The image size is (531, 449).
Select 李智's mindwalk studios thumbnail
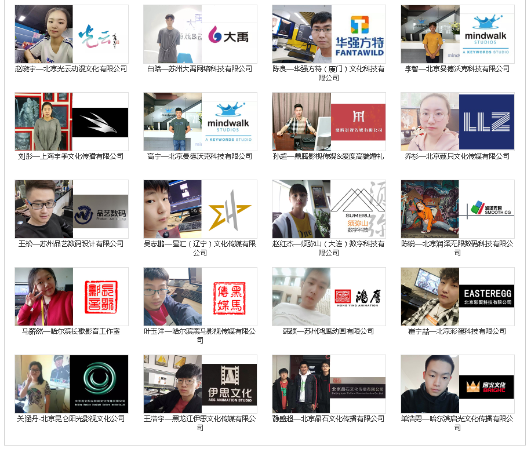[457, 34]
